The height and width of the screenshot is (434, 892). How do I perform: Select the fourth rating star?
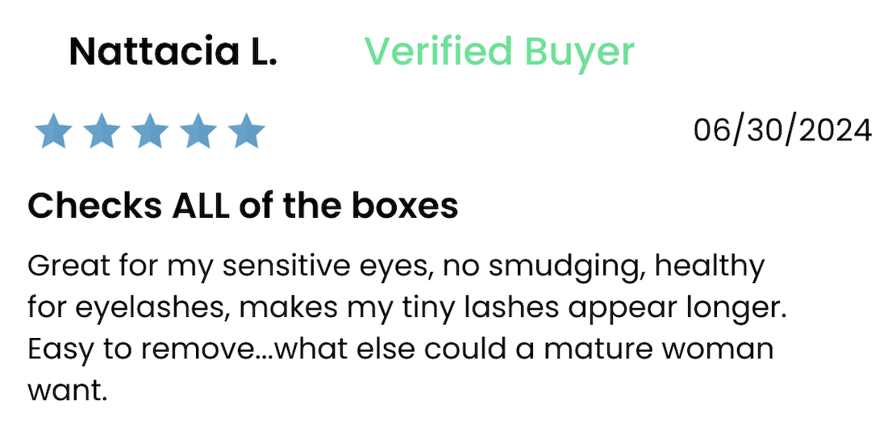(x=198, y=131)
